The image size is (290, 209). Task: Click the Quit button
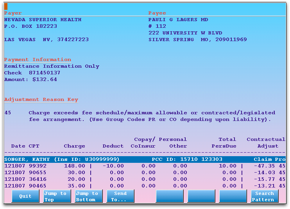pyautogui.click(x=25, y=196)
